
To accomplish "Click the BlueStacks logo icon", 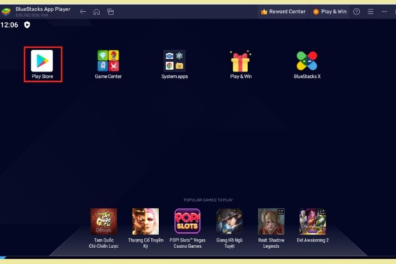I will click(x=6, y=12).
